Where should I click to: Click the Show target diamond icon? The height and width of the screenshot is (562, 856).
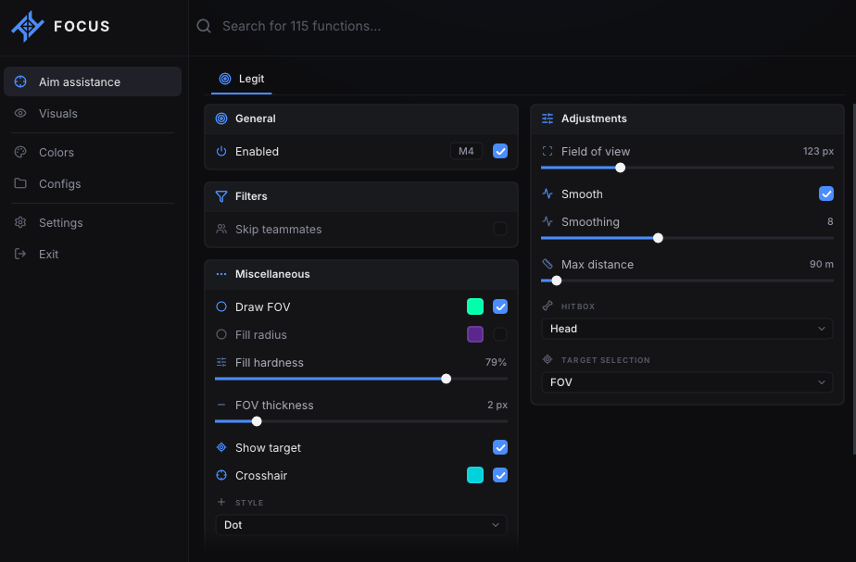221,447
